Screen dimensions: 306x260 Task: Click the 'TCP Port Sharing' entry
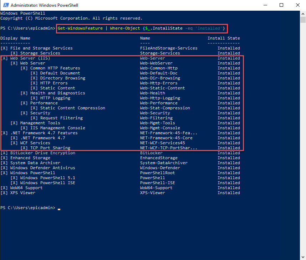50,148
